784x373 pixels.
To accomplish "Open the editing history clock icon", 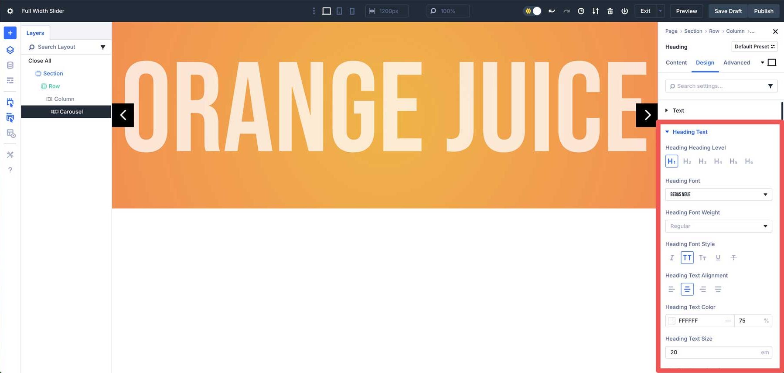I will tap(581, 11).
